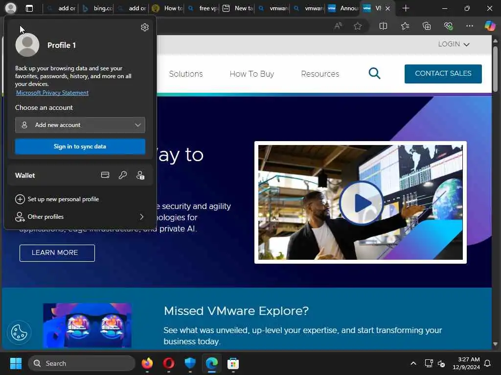
Task: Open the VMware Explore thumbnail image
Action: (87, 325)
